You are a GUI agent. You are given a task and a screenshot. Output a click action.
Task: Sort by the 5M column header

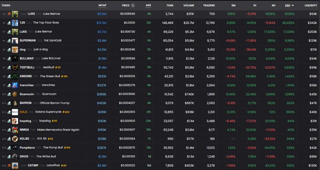point(233,6)
